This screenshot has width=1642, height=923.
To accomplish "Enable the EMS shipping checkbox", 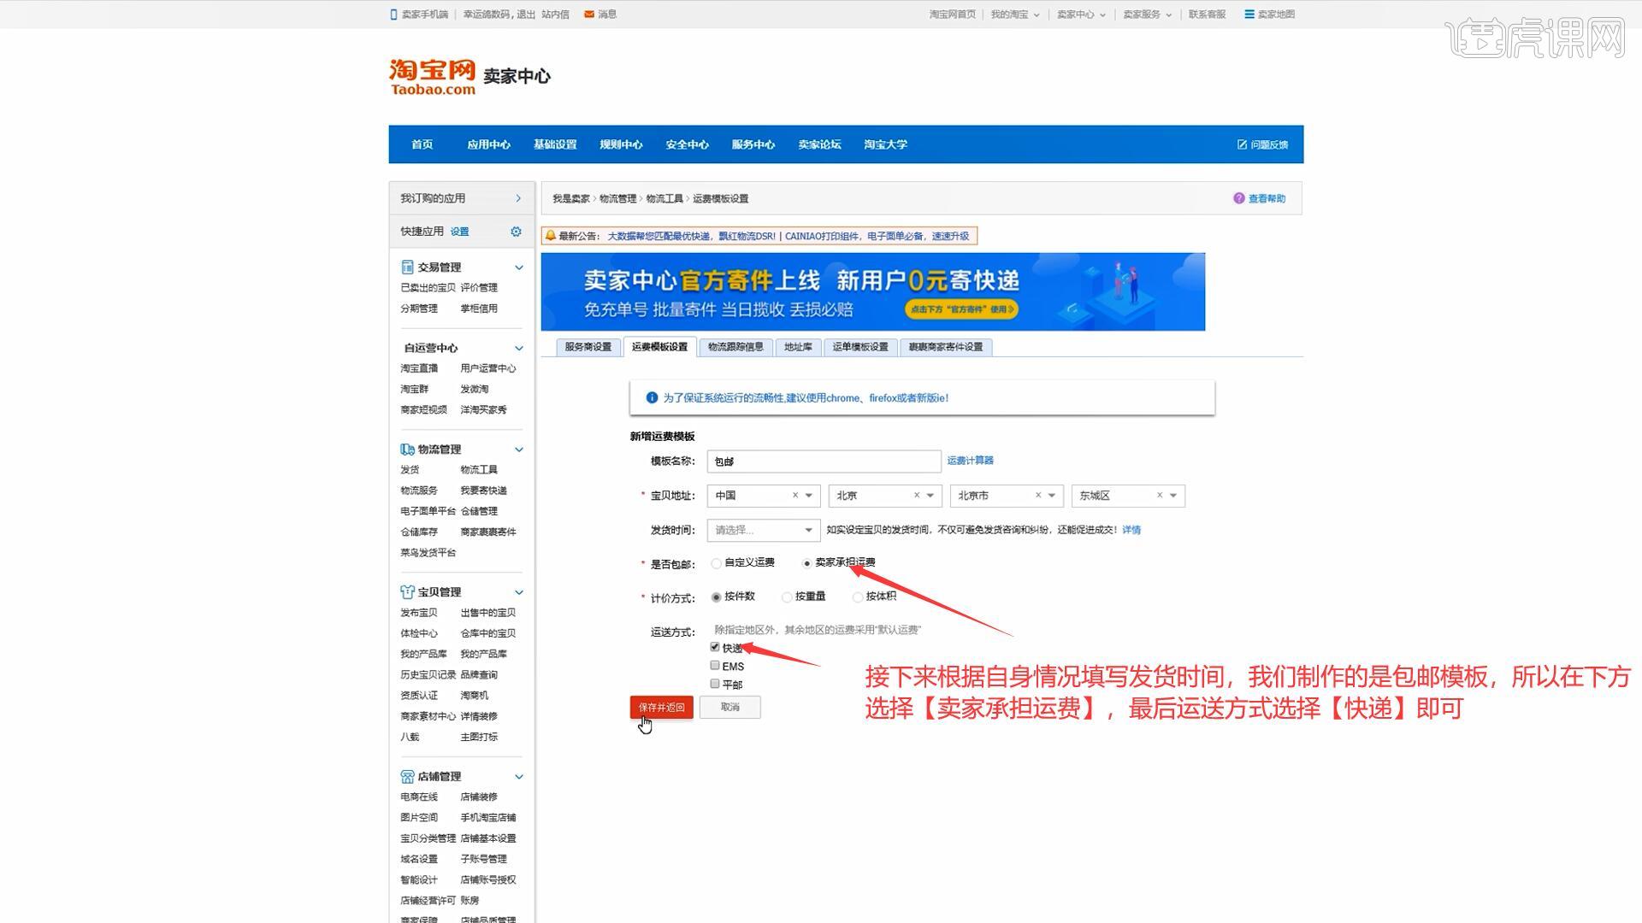I will pyautogui.click(x=715, y=665).
